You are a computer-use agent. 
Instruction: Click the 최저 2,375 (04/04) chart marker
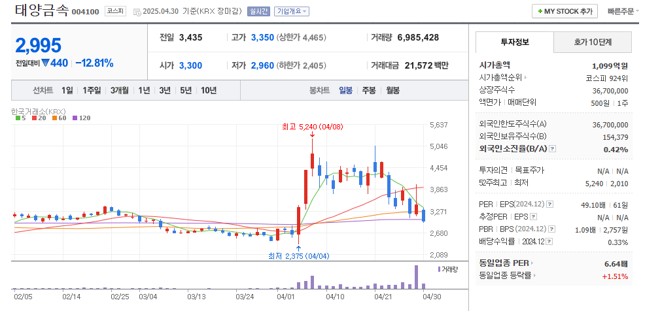tap(298, 255)
